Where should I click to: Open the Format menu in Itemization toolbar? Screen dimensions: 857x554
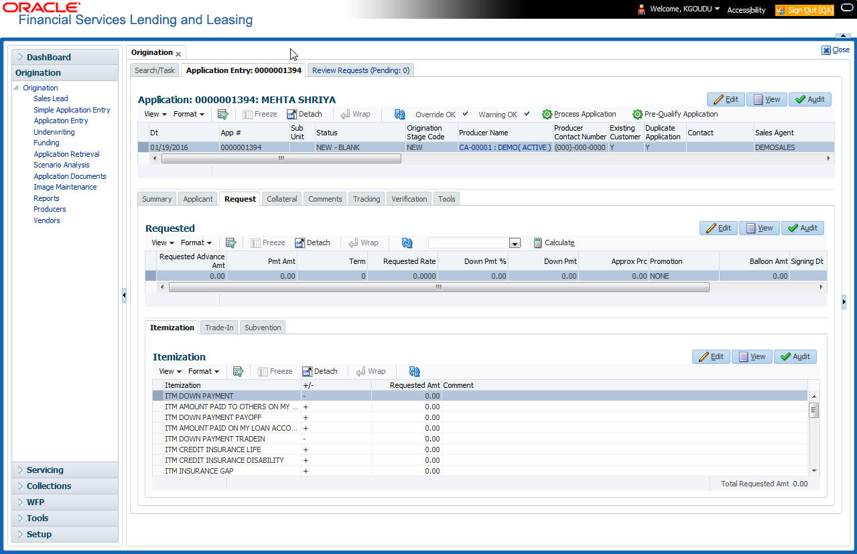[x=204, y=371]
